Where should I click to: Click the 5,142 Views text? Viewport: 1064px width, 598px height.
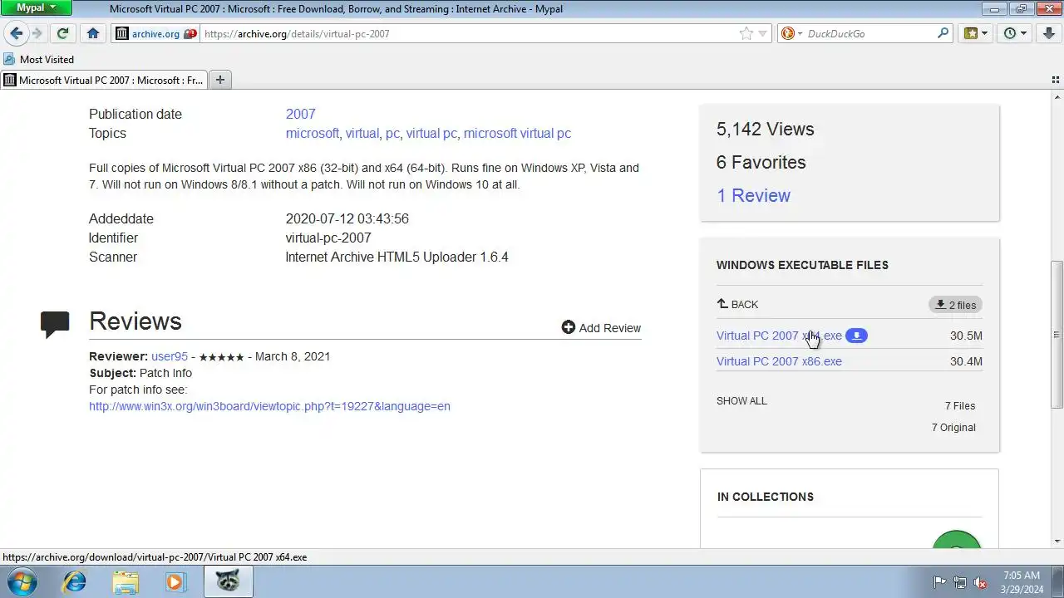pyautogui.click(x=765, y=129)
